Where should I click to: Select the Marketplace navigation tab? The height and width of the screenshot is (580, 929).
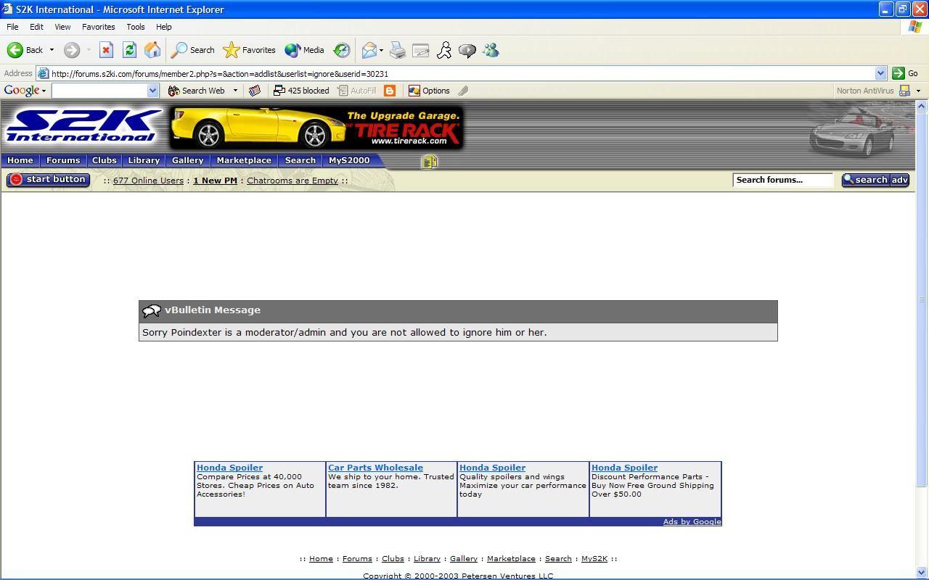point(244,160)
